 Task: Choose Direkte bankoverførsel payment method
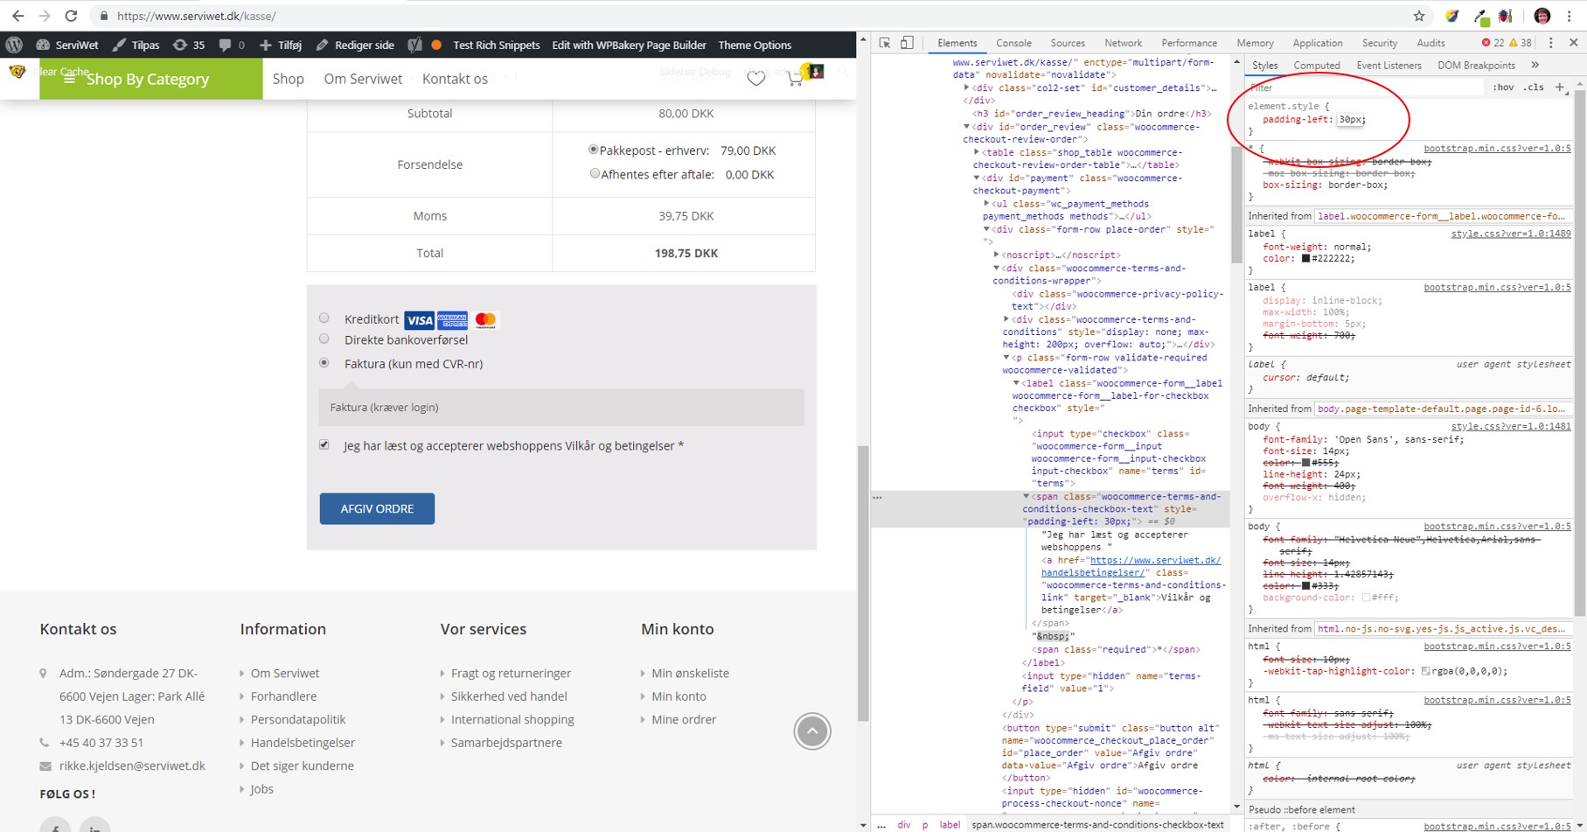tap(324, 339)
